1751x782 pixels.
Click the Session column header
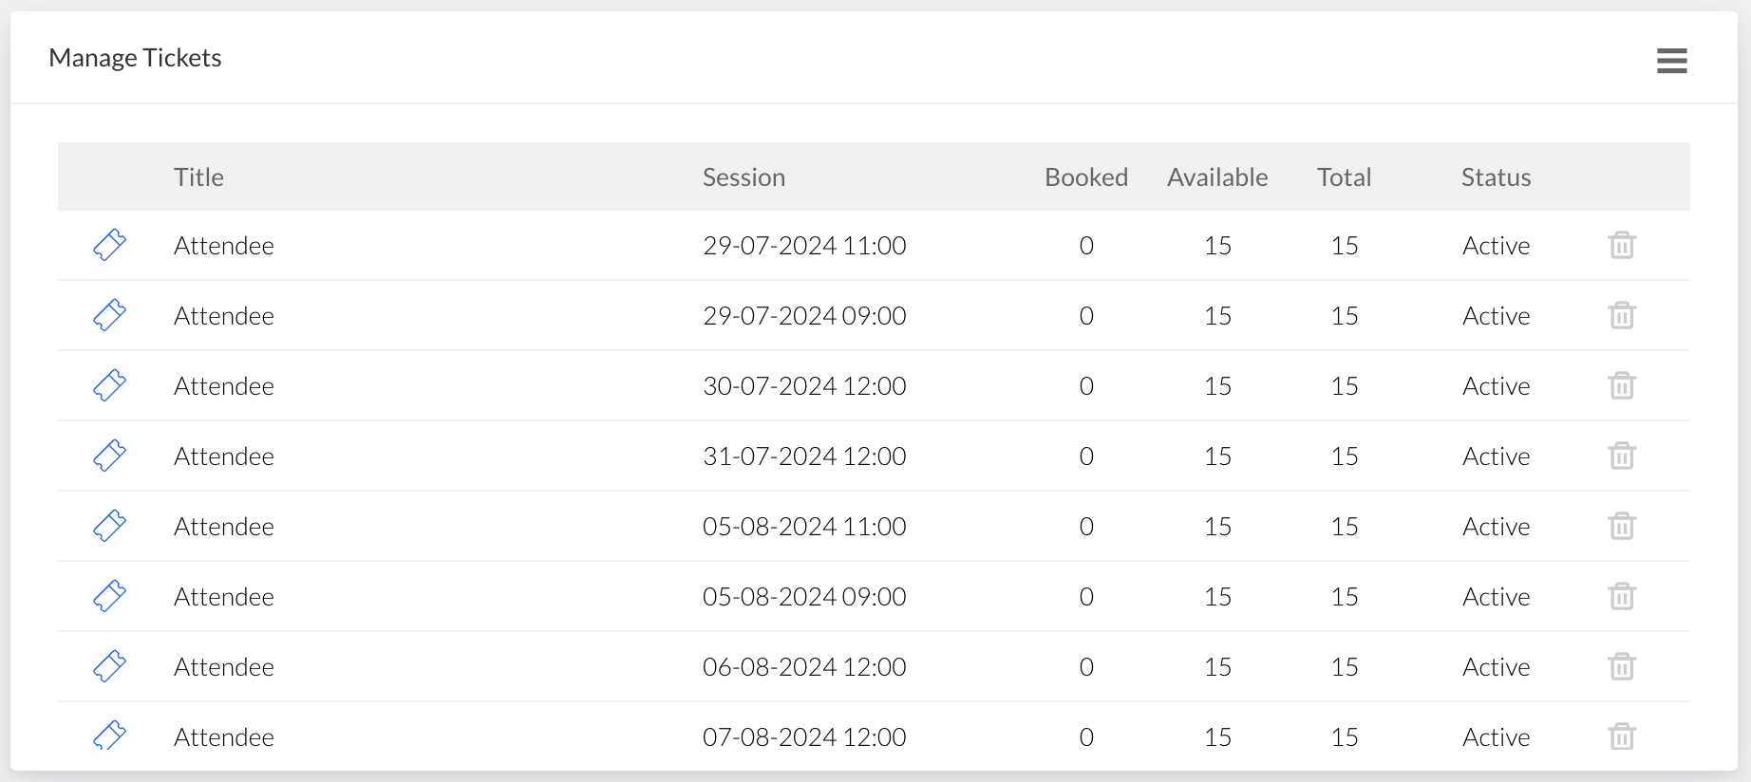744,177
